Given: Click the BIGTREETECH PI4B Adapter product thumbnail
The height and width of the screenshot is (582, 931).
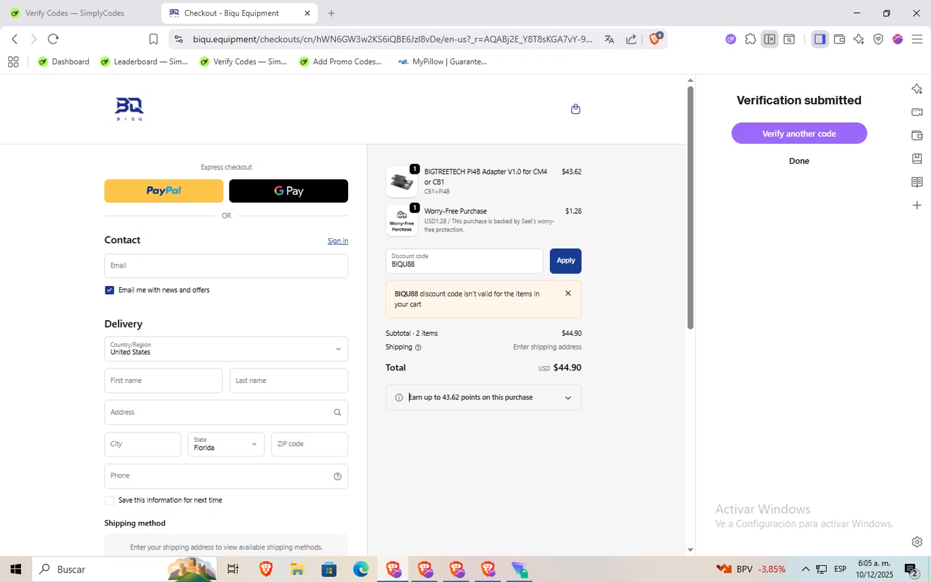Looking at the screenshot, I should click(402, 182).
